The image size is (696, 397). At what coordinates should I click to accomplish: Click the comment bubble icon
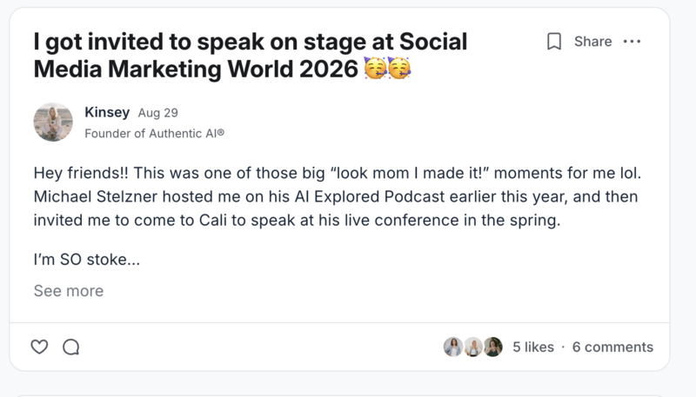(71, 347)
